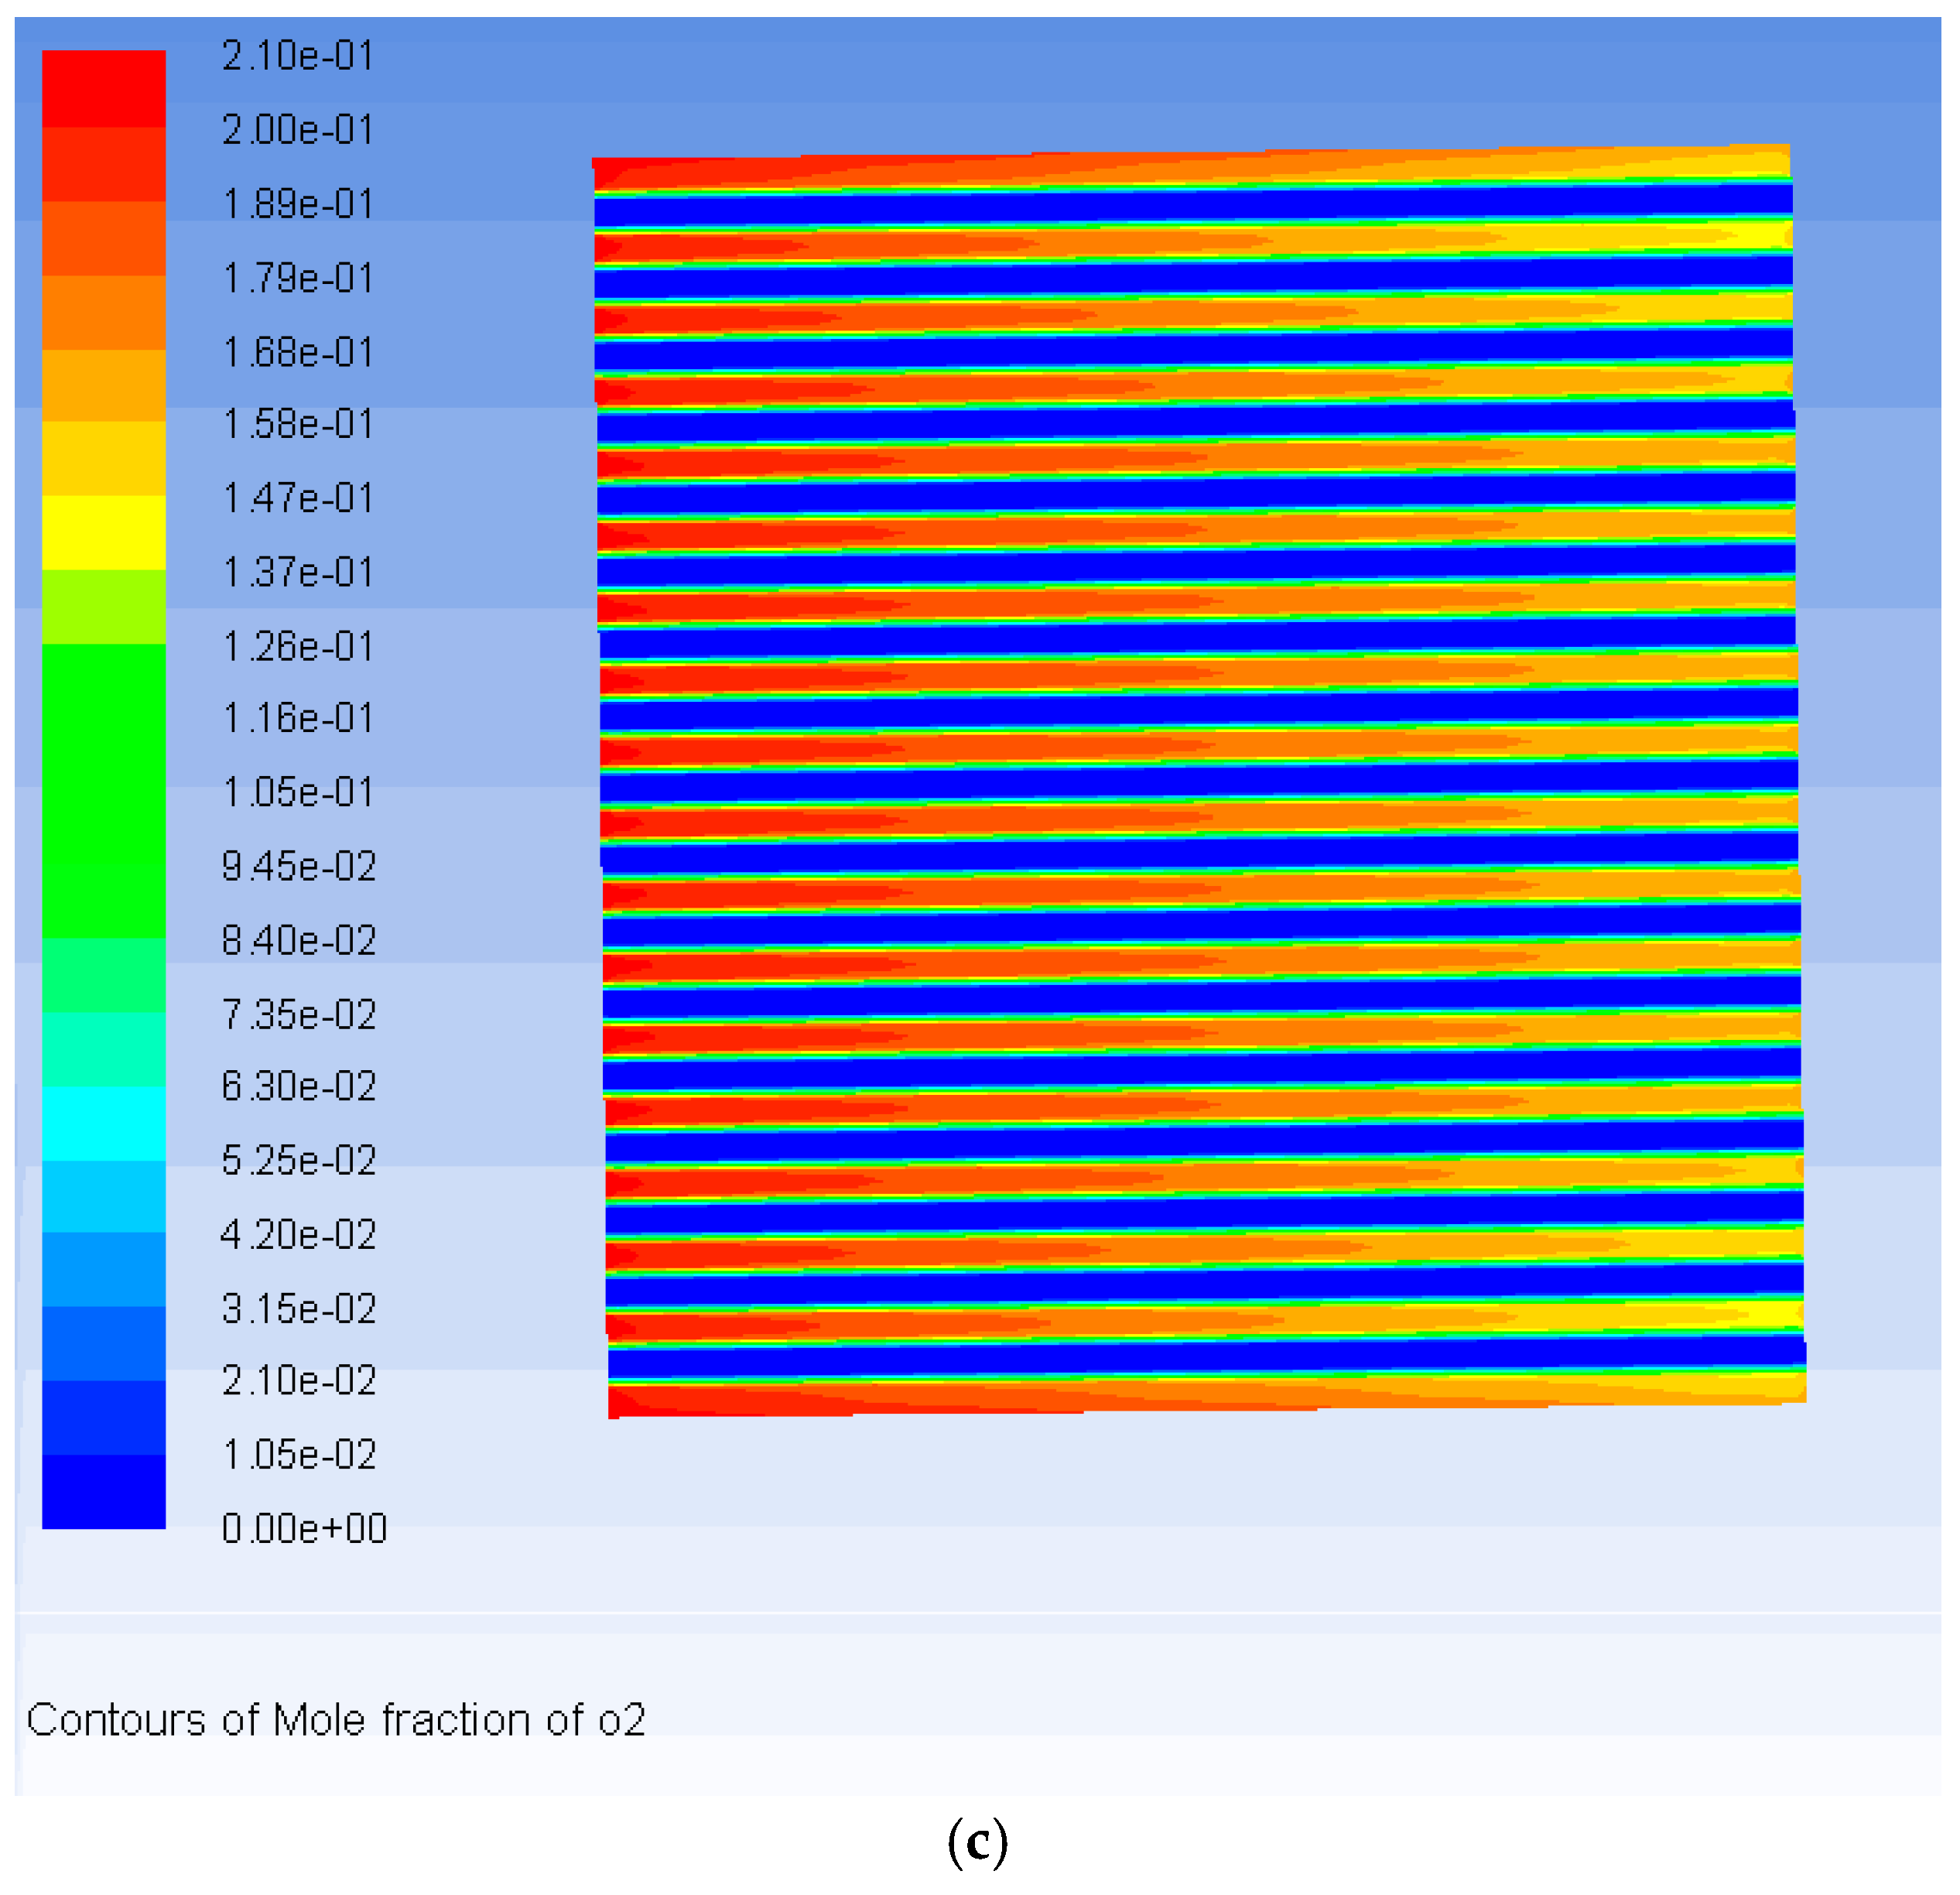Click the 1.47e-01 legend value

pyautogui.click(x=297, y=498)
